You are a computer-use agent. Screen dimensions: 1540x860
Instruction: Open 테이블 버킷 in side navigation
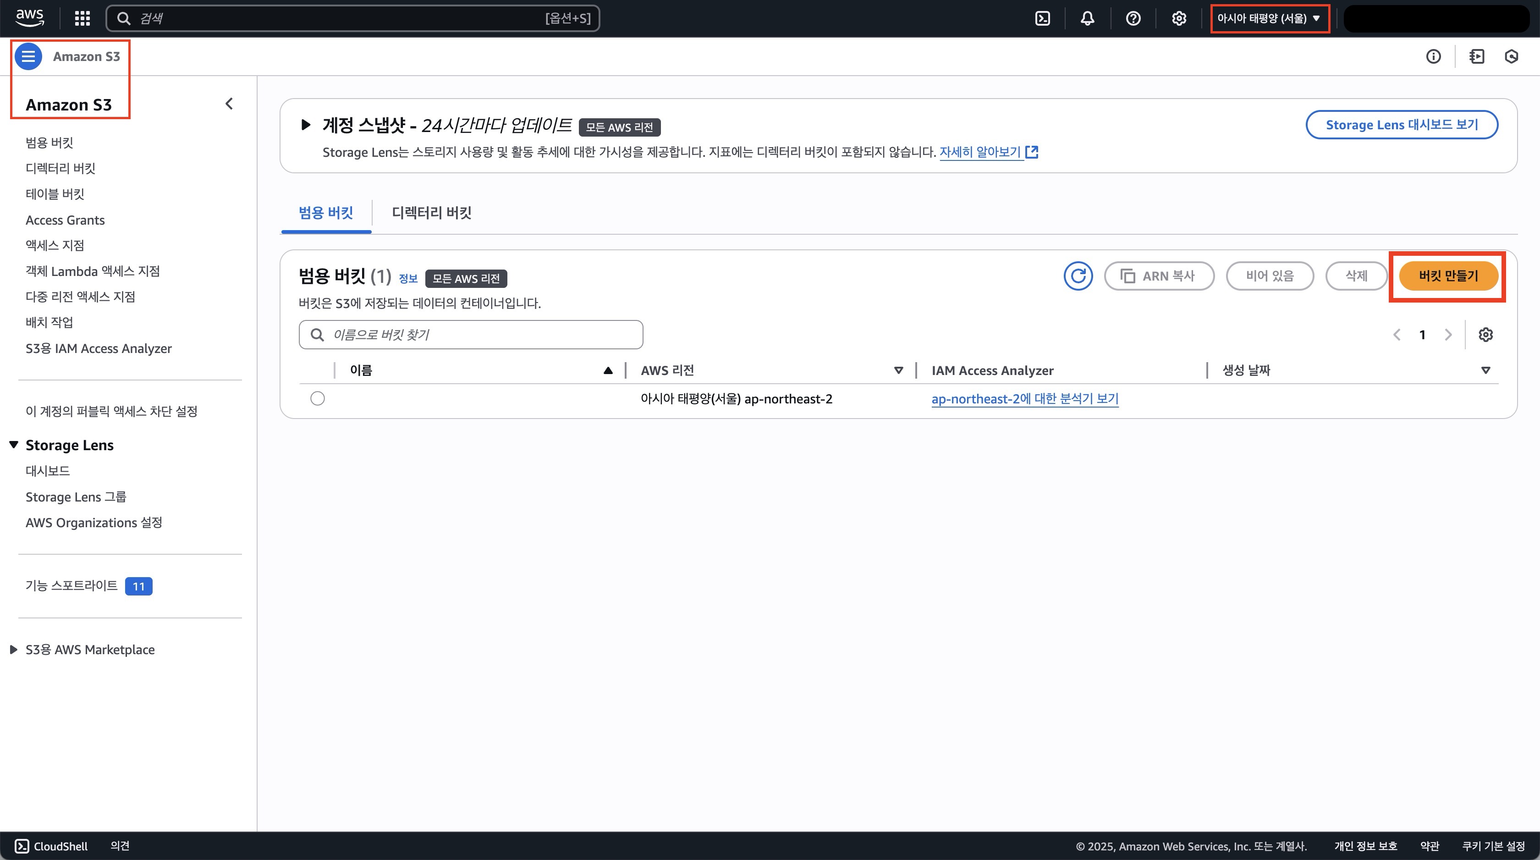(55, 194)
